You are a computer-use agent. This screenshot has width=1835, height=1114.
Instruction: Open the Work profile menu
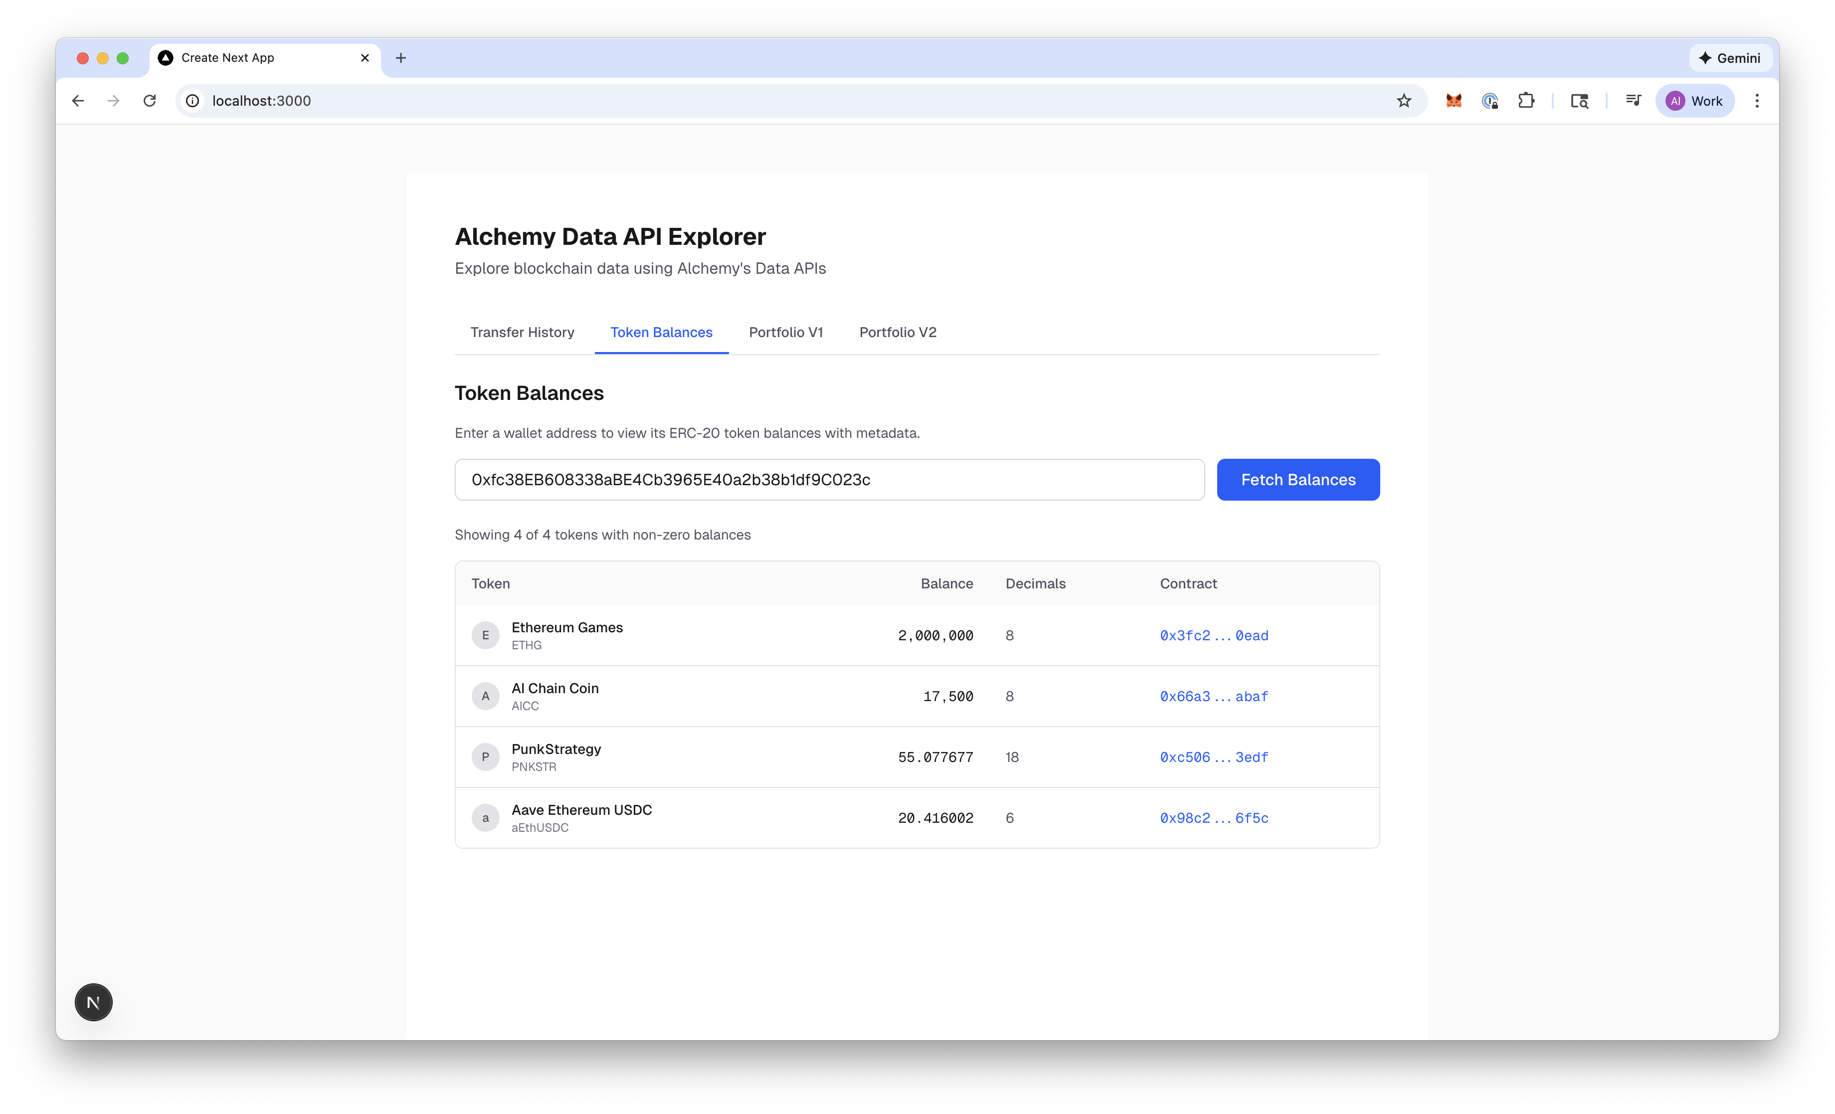click(x=1694, y=101)
